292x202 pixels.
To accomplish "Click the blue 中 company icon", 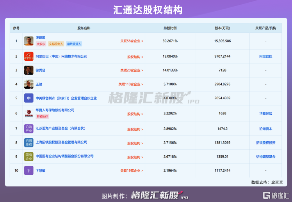I will tap(28, 98).
